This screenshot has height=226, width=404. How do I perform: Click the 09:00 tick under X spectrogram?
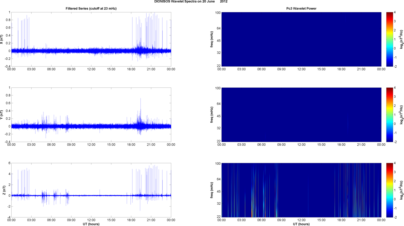tap(281, 69)
